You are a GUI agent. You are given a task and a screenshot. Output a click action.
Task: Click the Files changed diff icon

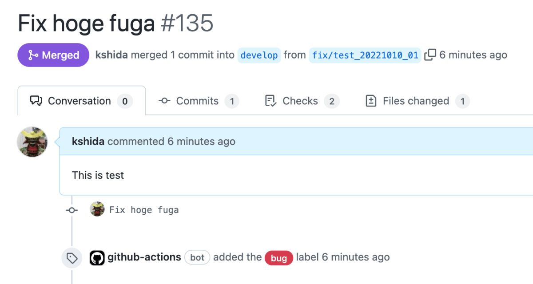(x=370, y=101)
